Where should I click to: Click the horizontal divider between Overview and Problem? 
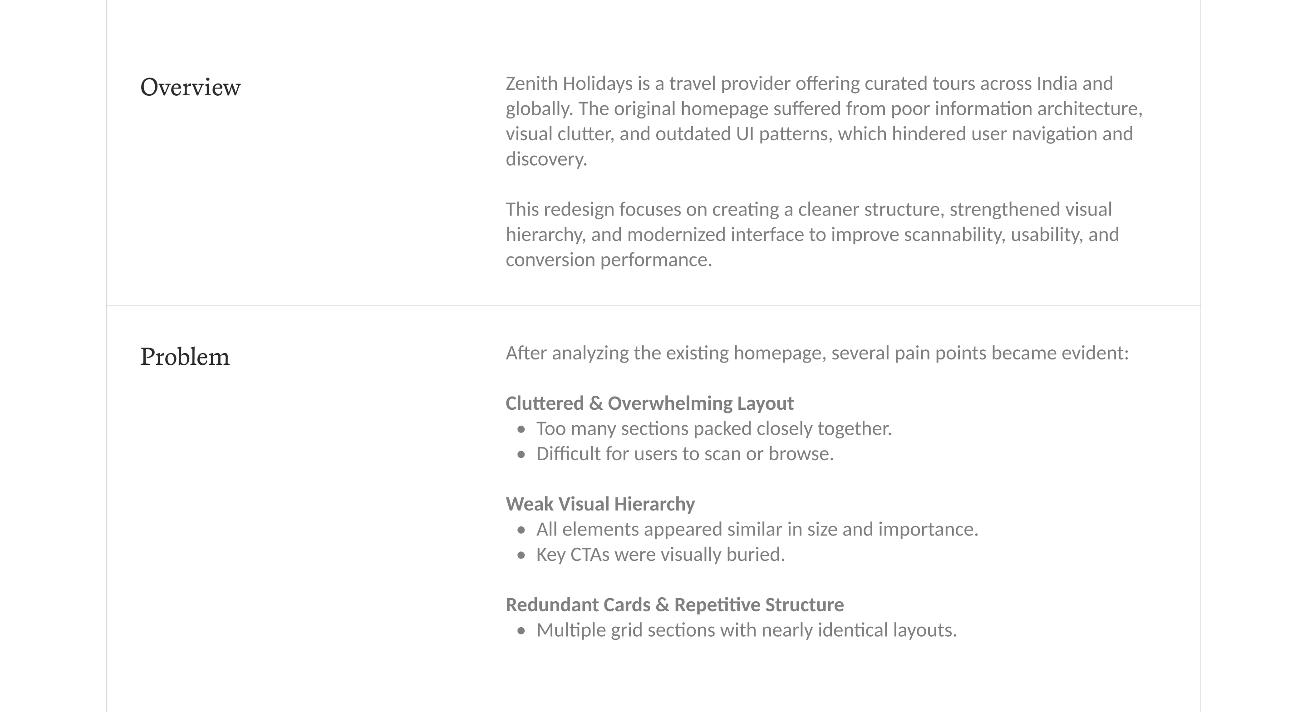pos(653,305)
